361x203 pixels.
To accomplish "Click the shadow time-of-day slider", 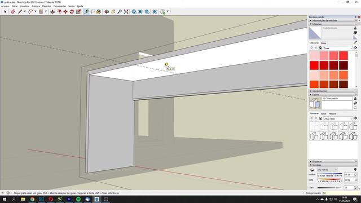I will coord(329,174).
